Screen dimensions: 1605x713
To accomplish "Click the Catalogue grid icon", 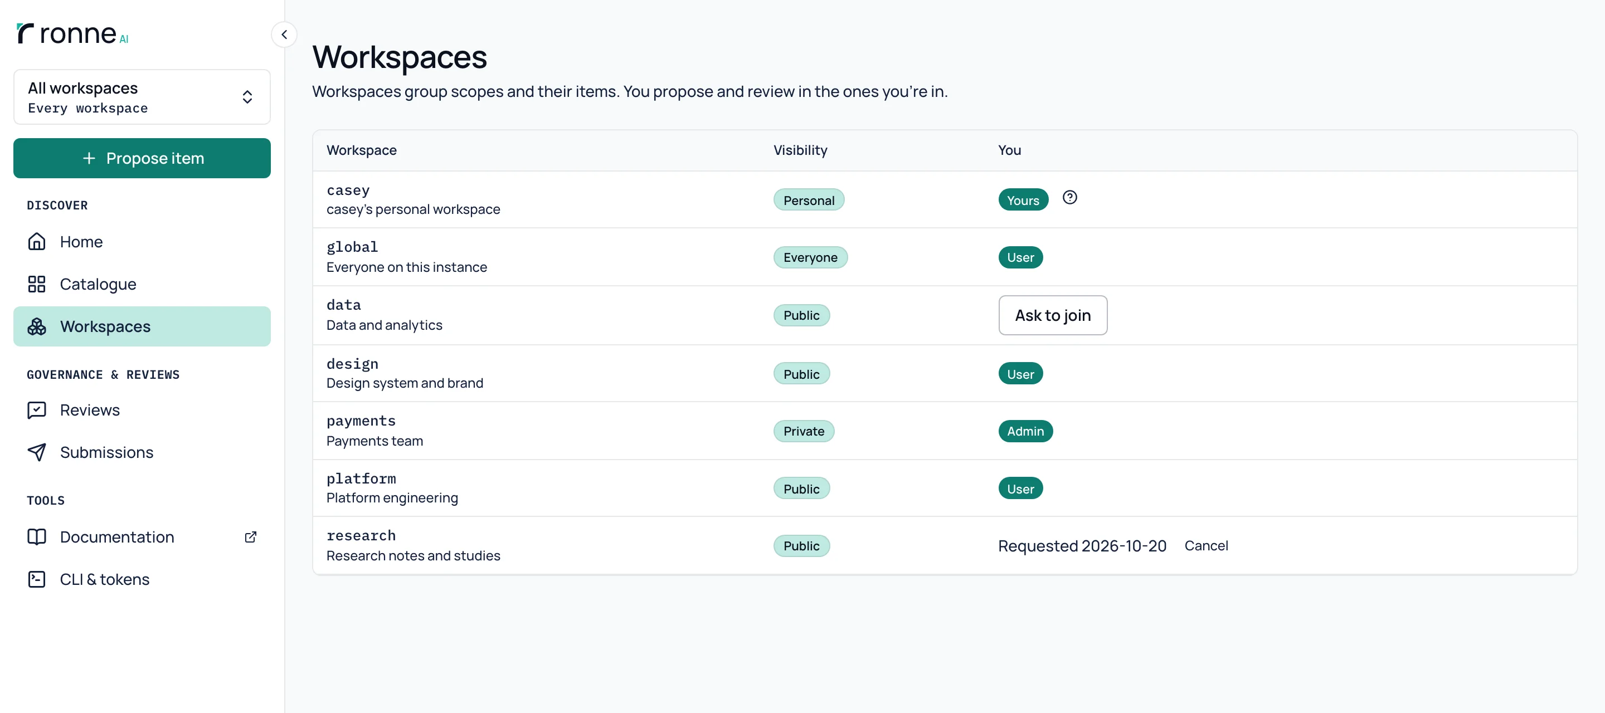I will click(37, 284).
